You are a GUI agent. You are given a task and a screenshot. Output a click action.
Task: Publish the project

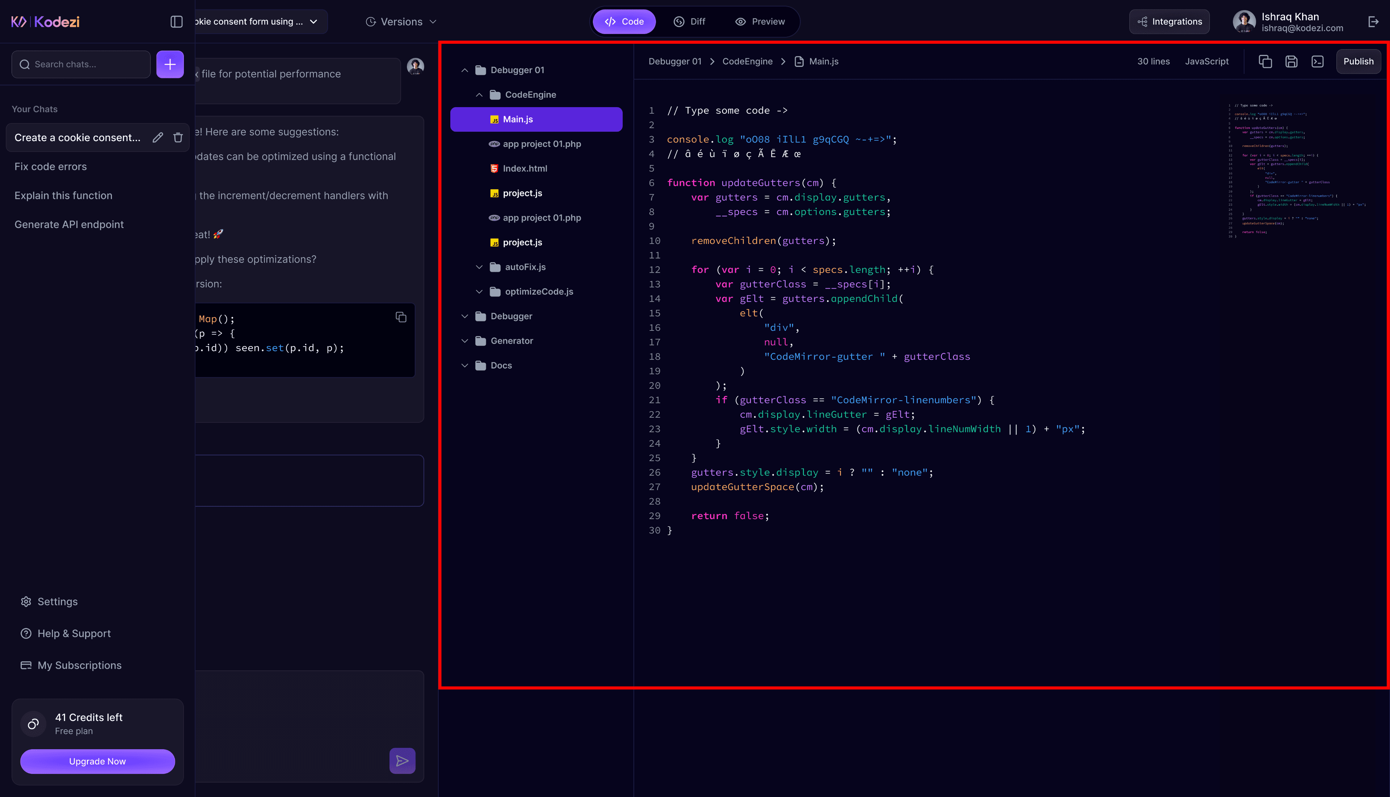tap(1359, 61)
